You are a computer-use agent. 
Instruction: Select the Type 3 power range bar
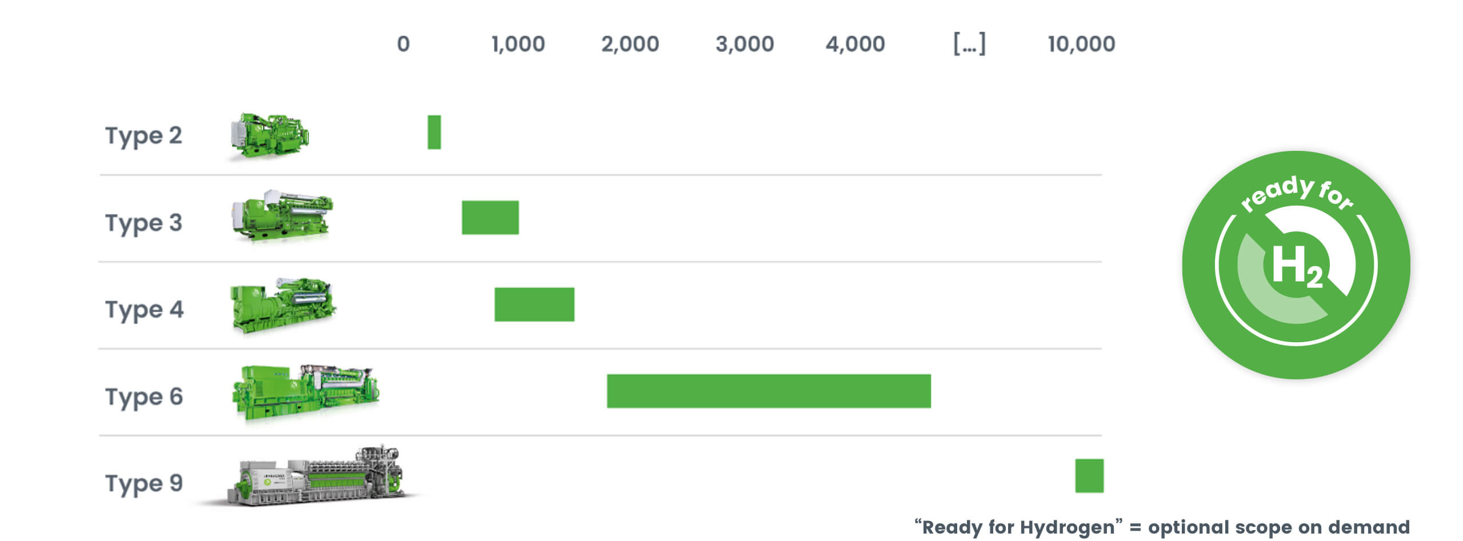(490, 218)
